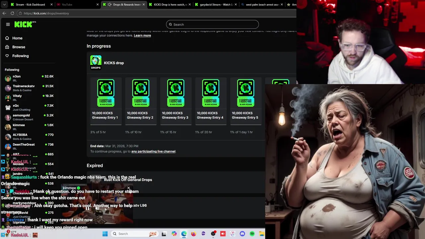Open the browser tab list dropdown arrow

pos(4,5)
